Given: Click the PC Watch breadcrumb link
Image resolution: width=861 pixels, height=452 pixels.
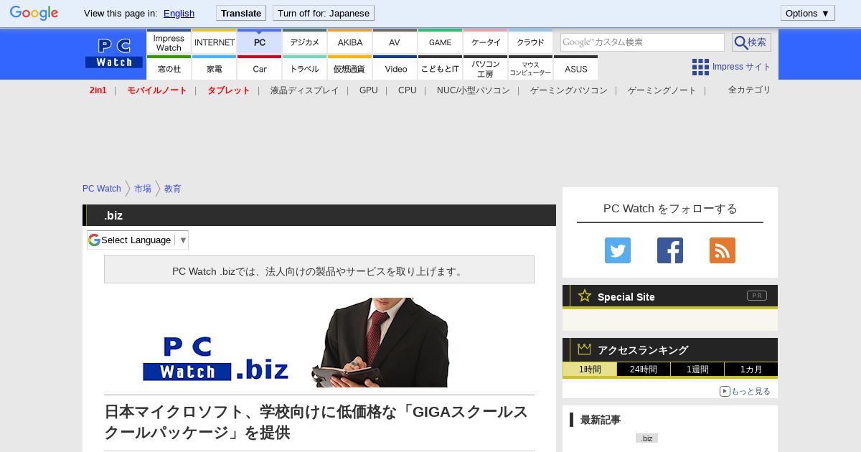Looking at the screenshot, I should pyautogui.click(x=102, y=189).
